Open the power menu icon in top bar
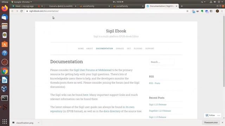225x126 pixels. (x=219, y=2)
